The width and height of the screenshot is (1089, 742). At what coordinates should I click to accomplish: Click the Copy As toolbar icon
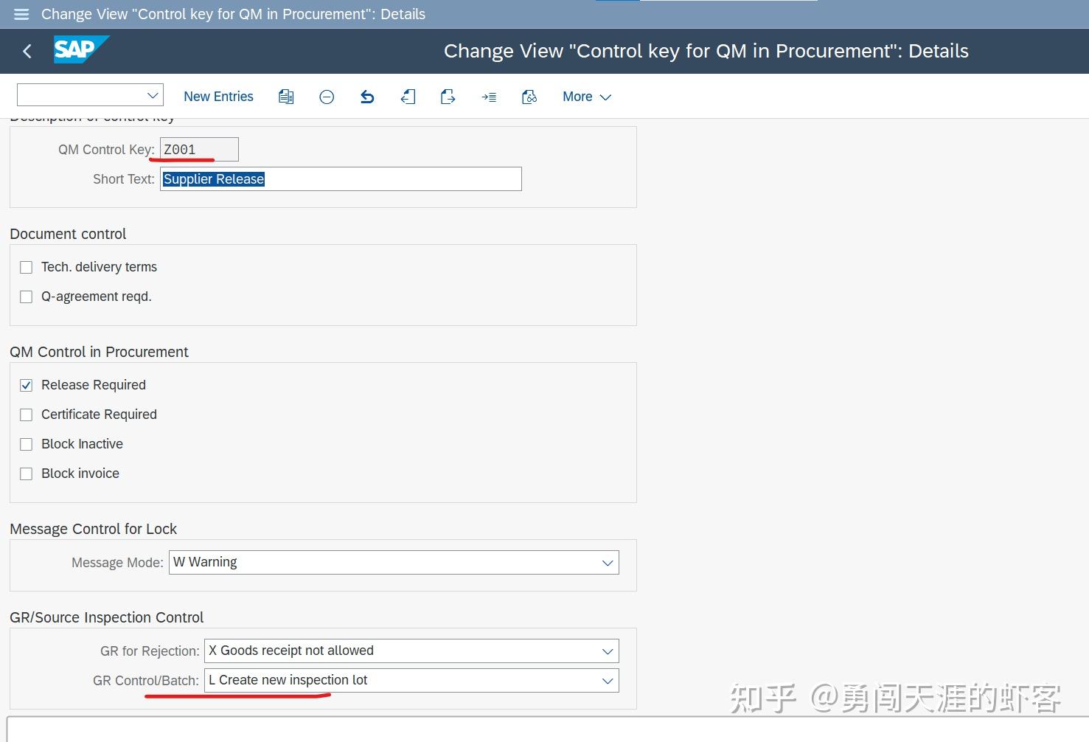tap(286, 96)
